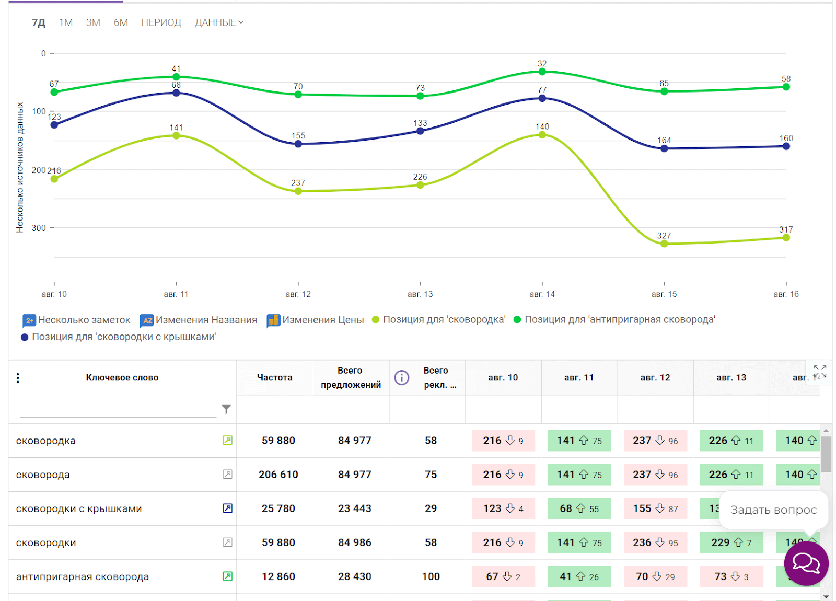Toggle 'Изменения Цены' legend item
This screenshot has width=836, height=601.
[316, 320]
